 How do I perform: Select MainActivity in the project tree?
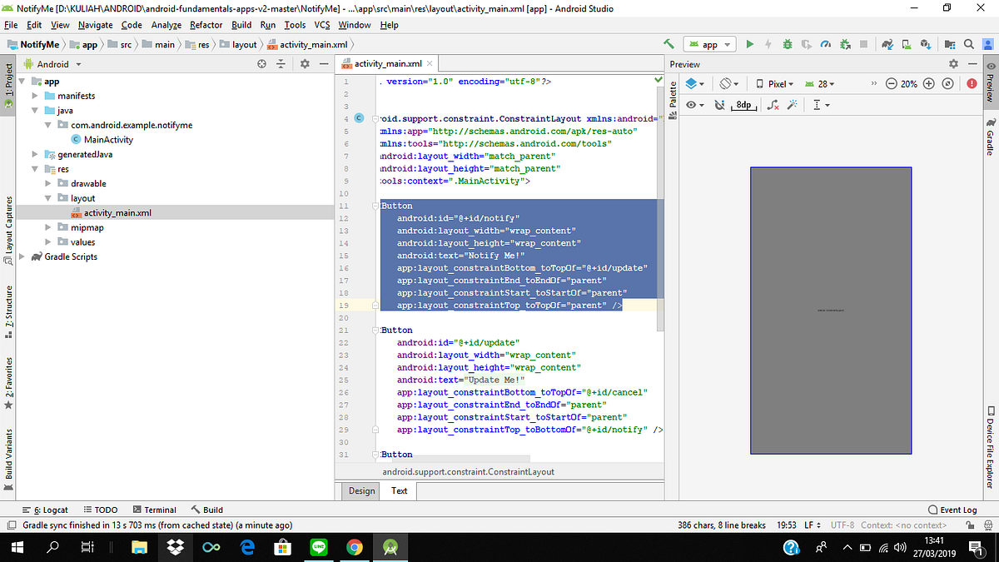pyautogui.click(x=108, y=140)
